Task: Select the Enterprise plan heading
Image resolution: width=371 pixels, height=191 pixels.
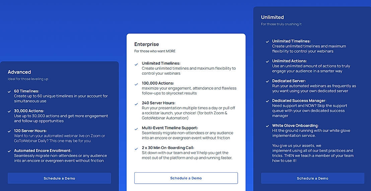Action: click(147, 44)
